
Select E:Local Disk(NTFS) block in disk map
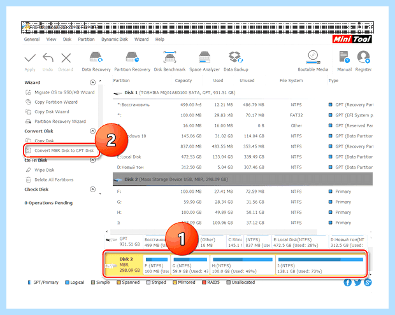(x=300, y=242)
